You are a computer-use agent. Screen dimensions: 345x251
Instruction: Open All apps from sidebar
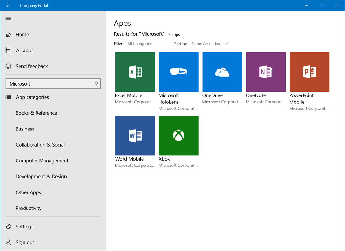(24, 51)
